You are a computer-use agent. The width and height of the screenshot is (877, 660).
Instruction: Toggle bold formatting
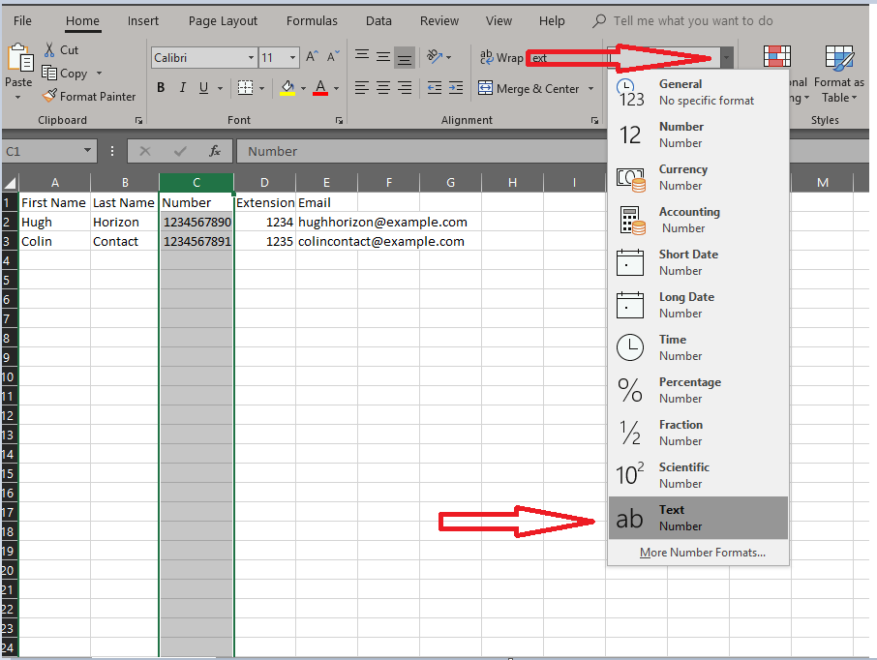tap(161, 88)
